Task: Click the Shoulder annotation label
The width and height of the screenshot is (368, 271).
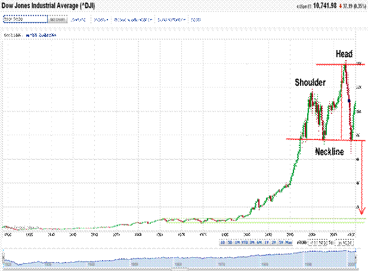Action: (x=310, y=82)
